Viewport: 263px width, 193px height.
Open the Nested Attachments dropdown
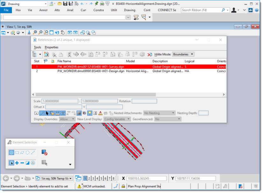159,113
